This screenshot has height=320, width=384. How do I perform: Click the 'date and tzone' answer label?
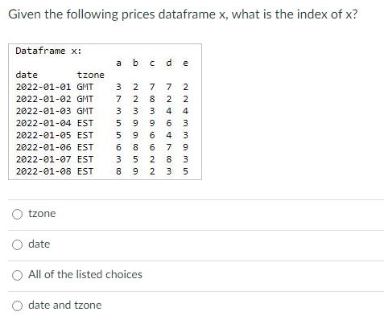[x=65, y=305]
